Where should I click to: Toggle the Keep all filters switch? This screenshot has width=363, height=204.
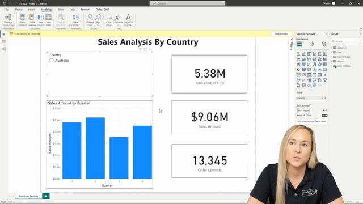(x=324, y=116)
